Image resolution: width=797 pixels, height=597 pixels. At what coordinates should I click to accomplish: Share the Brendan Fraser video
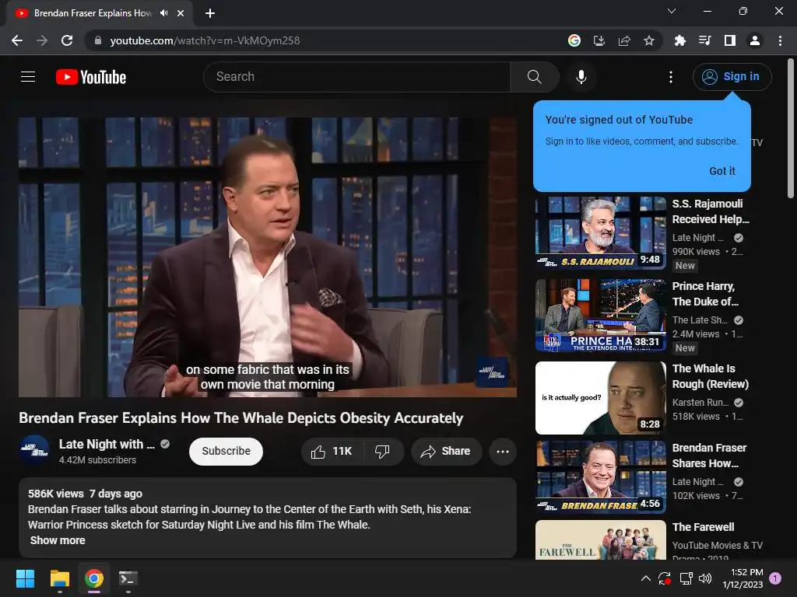tap(446, 452)
